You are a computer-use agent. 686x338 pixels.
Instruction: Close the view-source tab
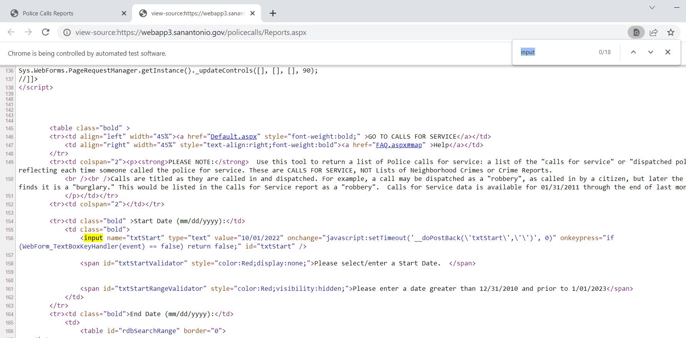252,13
